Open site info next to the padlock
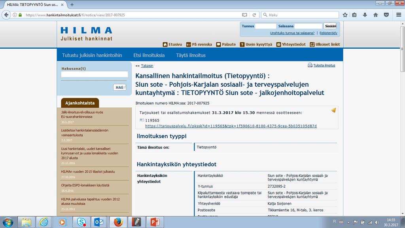Viewport: 405px width, 228px height. pos(15,15)
